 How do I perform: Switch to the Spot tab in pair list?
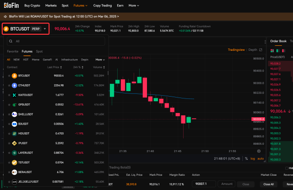coord(39,51)
